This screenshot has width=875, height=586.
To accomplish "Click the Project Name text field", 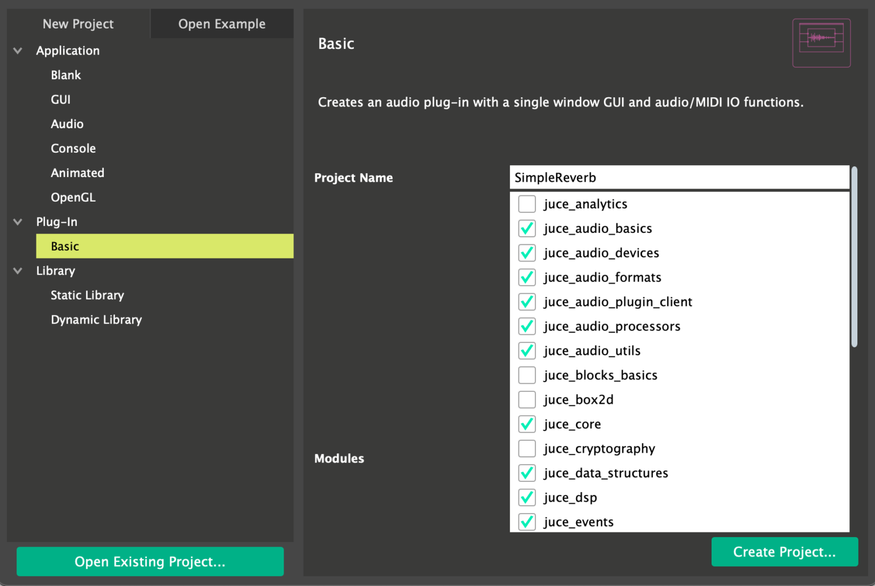I will tap(679, 178).
